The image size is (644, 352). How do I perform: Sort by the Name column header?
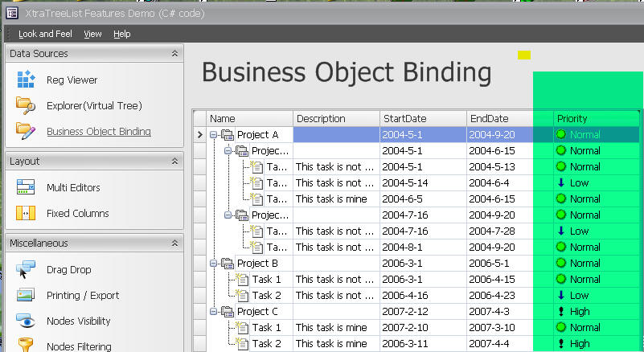pos(250,119)
